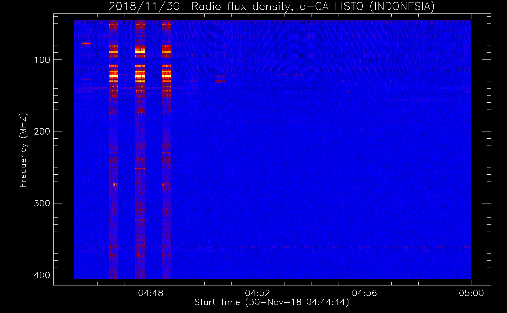Viewport: 507px width, 313px height.
Task: Click the plot title 'Radio flux density, e-CALLISTO (INDONESIA)'
Action: pos(313,6)
